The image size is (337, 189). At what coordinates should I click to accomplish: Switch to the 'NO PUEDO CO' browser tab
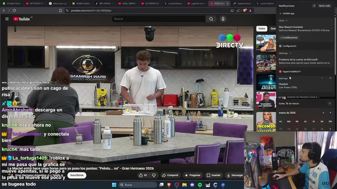[35, 3]
